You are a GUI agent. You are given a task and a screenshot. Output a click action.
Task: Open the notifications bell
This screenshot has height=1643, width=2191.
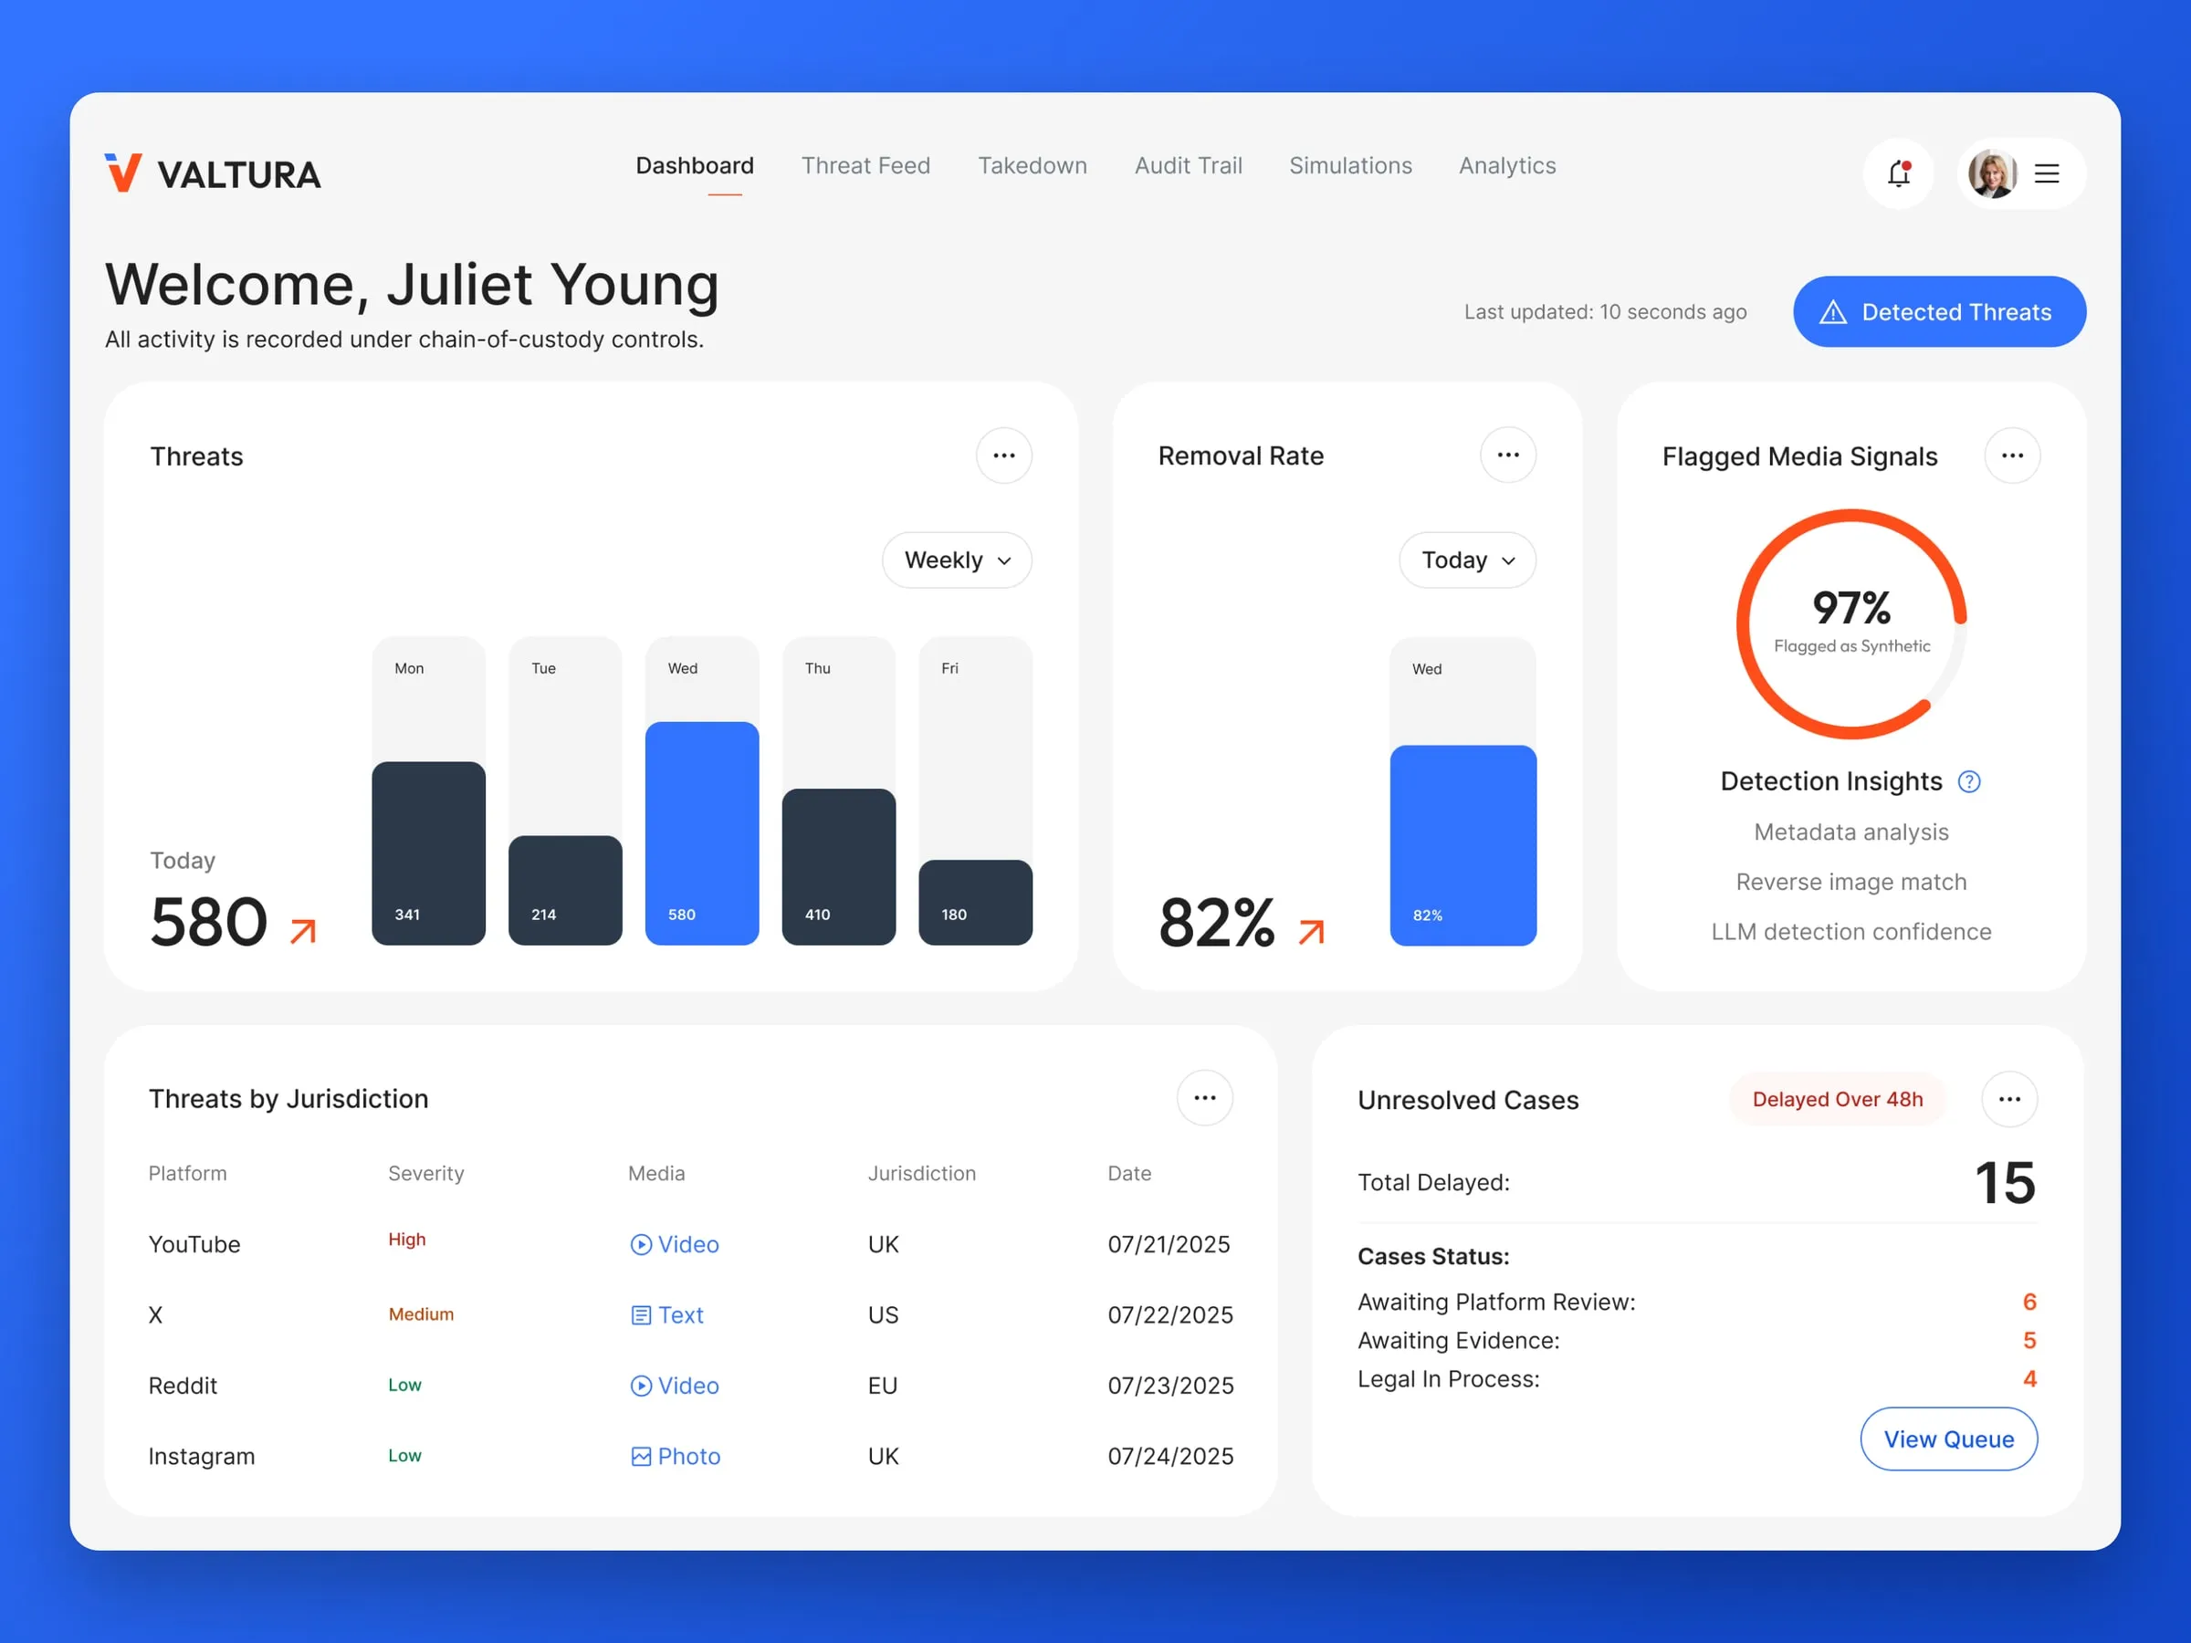pyautogui.click(x=1898, y=173)
